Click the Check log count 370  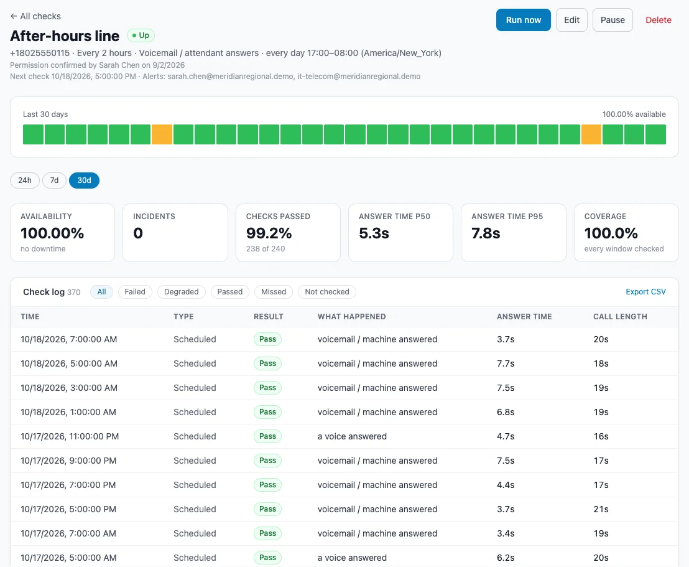tap(74, 292)
